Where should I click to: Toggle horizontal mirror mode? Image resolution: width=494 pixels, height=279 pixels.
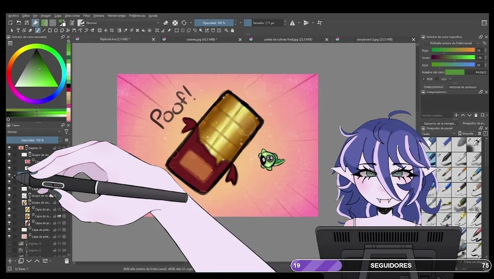tap(292, 23)
